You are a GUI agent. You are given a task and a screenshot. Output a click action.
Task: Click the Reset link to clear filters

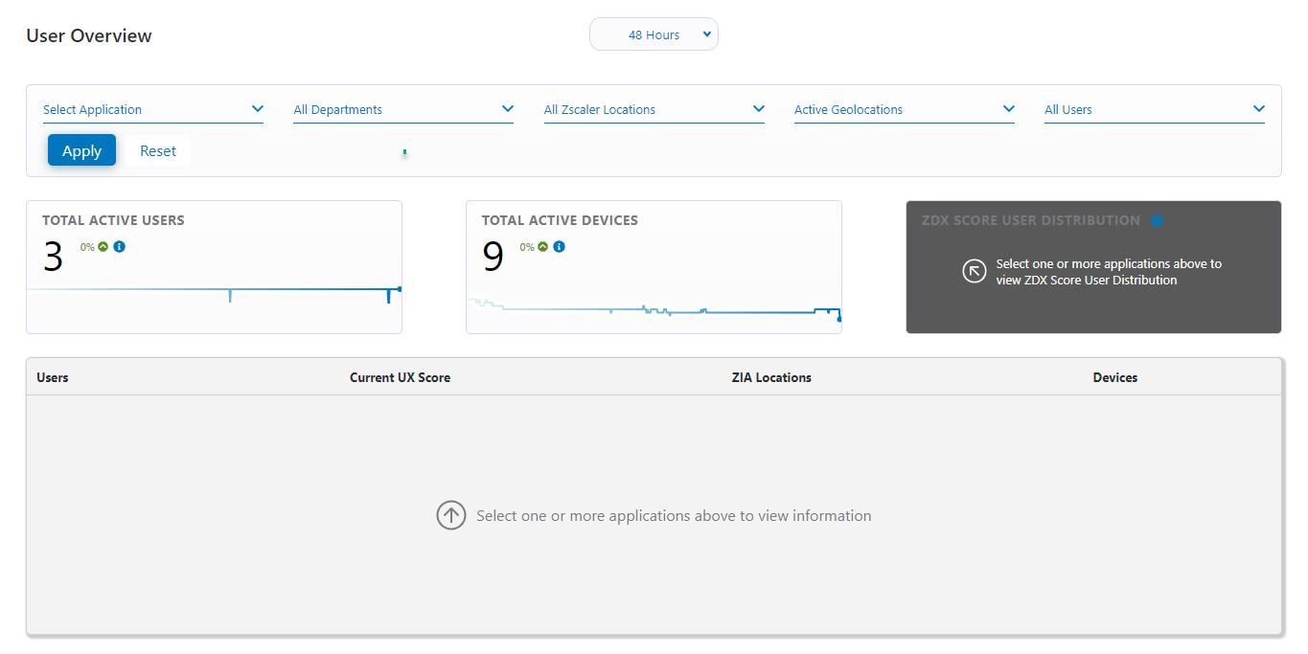pyautogui.click(x=157, y=150)
